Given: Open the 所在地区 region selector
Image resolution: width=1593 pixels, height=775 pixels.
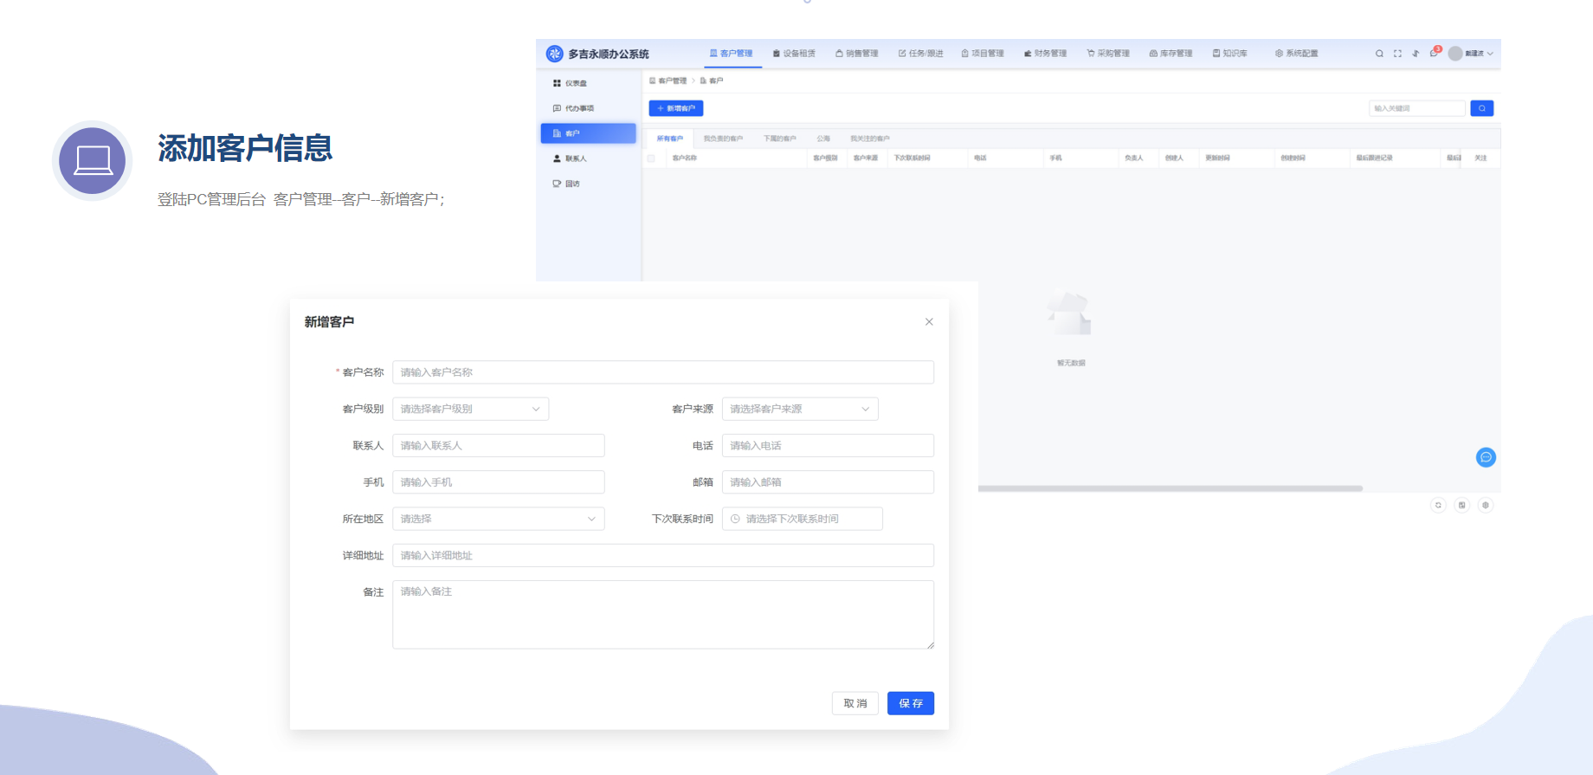Looking at the screenshot, I should 498,519.
